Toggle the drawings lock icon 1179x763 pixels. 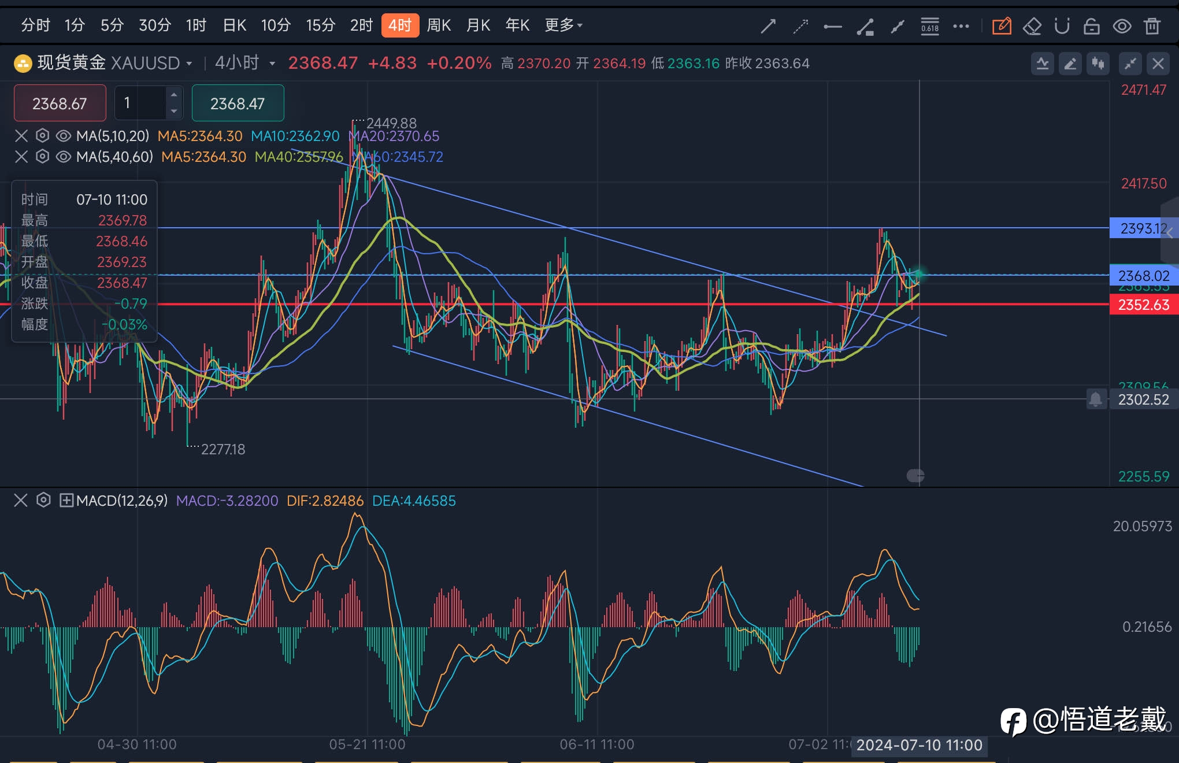coord(1092,26)
